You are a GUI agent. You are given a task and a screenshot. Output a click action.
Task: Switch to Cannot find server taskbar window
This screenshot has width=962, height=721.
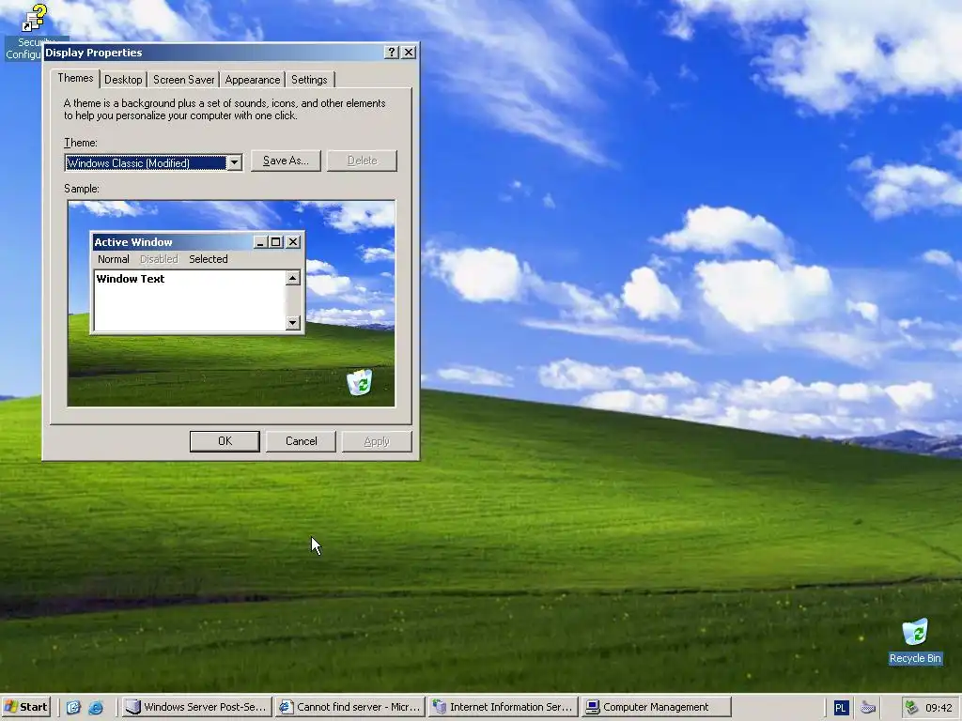(349, 707)
